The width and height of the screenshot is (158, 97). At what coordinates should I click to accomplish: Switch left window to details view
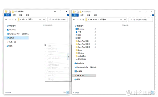click(65, 92)
